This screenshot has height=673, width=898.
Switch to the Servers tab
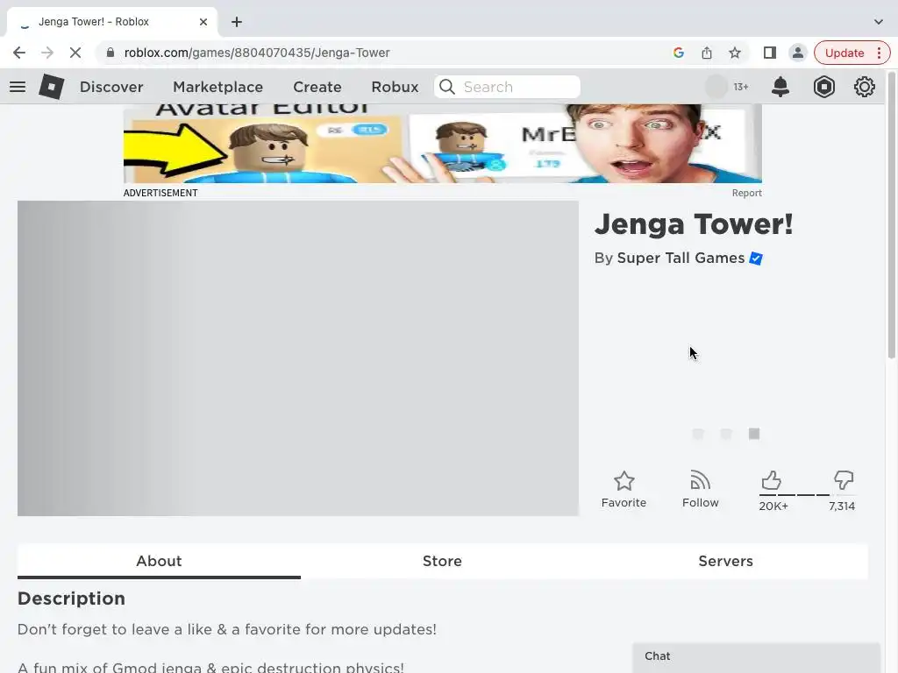[x=725, y=561]
